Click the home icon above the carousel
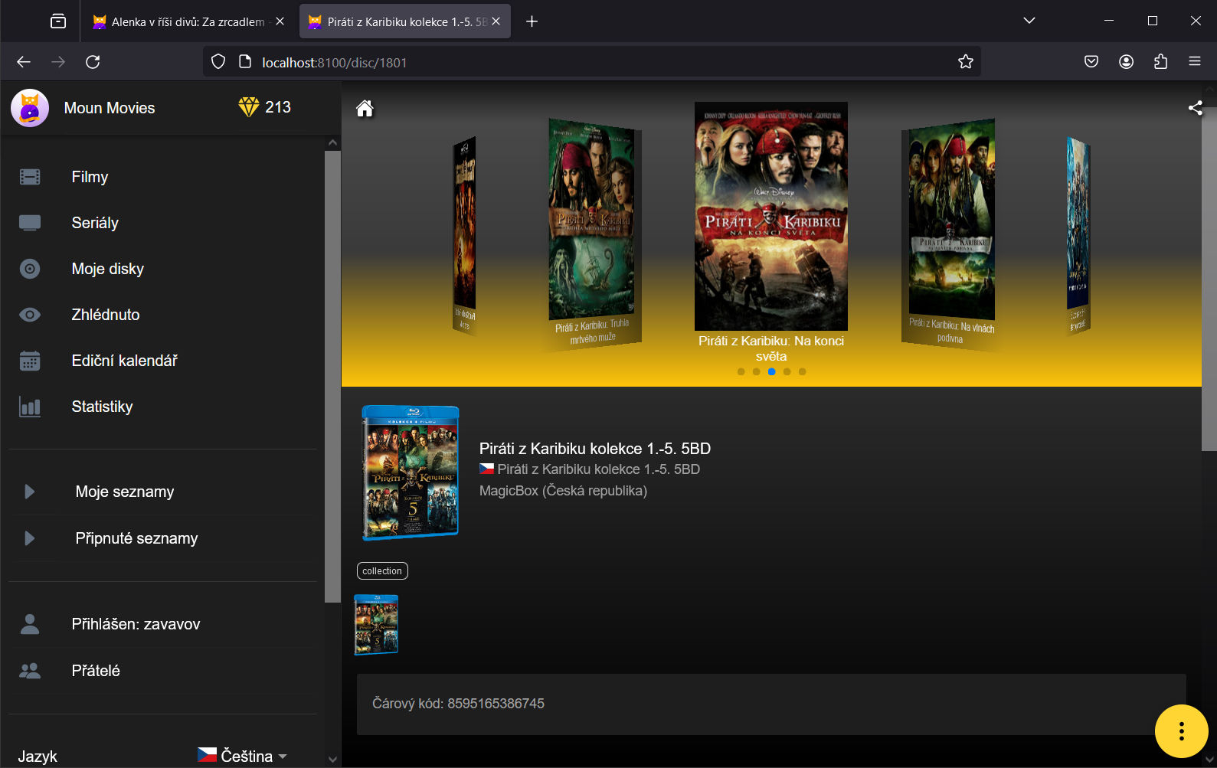 tap(365, 109)
